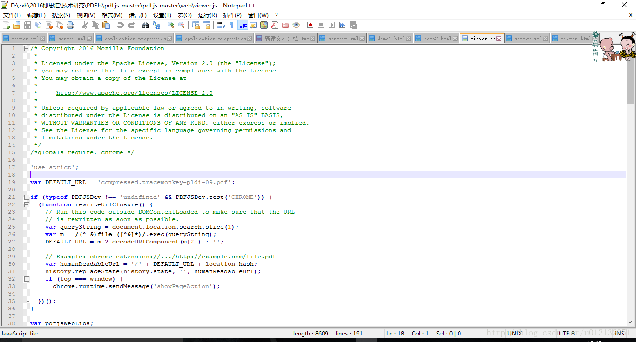Collapse the comment block at line 1
This screenshot has height=342, width=636.
click(x=27, y=48)
